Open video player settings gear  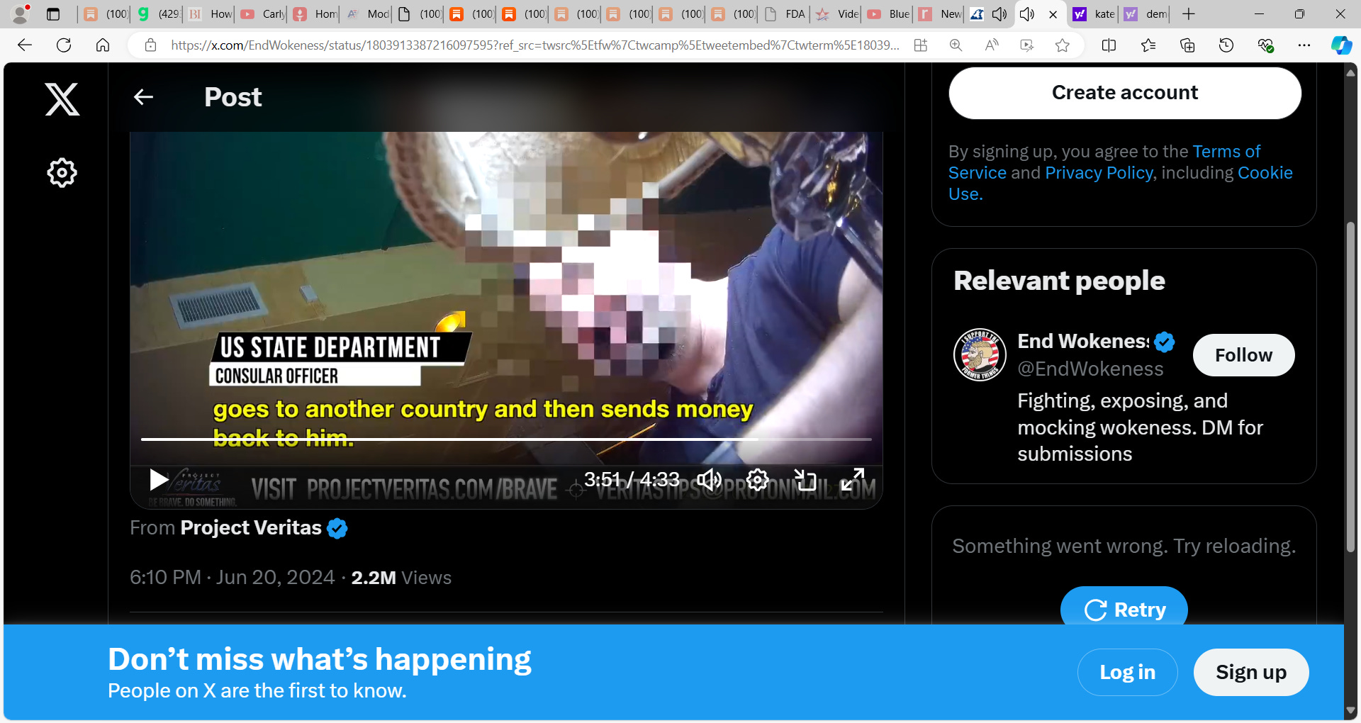tap(757, 480)
